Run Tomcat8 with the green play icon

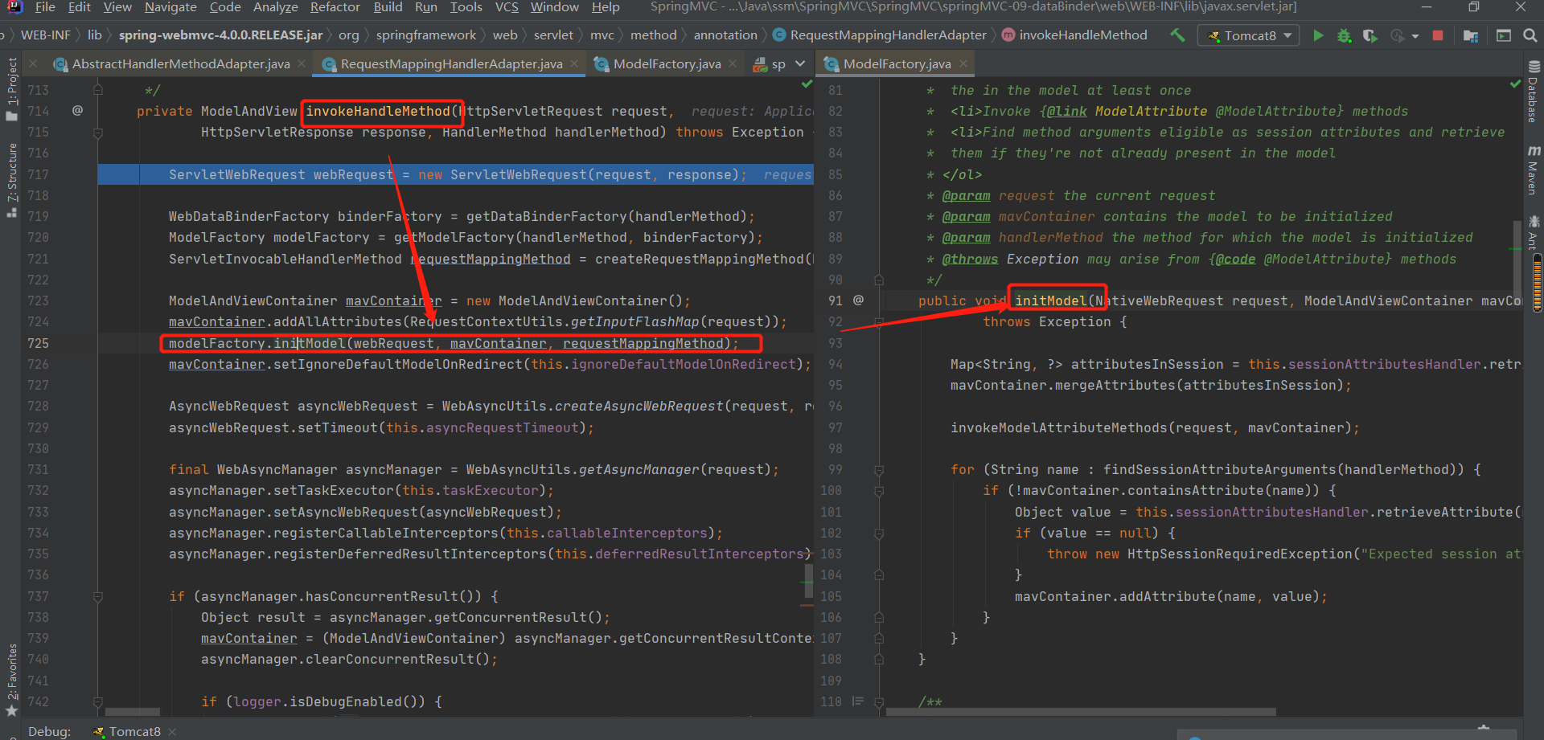1318,35
